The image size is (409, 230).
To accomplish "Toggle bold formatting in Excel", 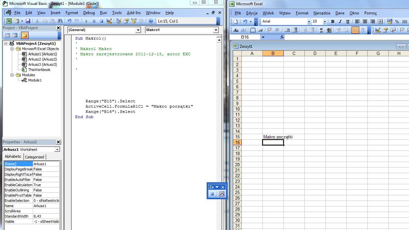I will 333,22.
